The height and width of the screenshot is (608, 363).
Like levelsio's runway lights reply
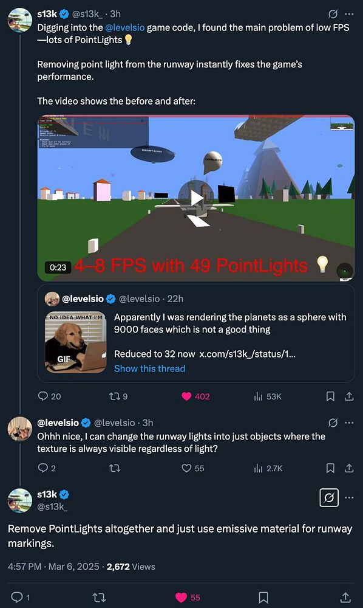(185, 468)
